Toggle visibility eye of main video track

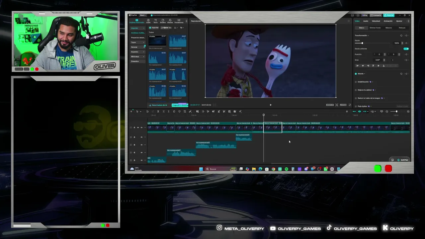(138, 127)
